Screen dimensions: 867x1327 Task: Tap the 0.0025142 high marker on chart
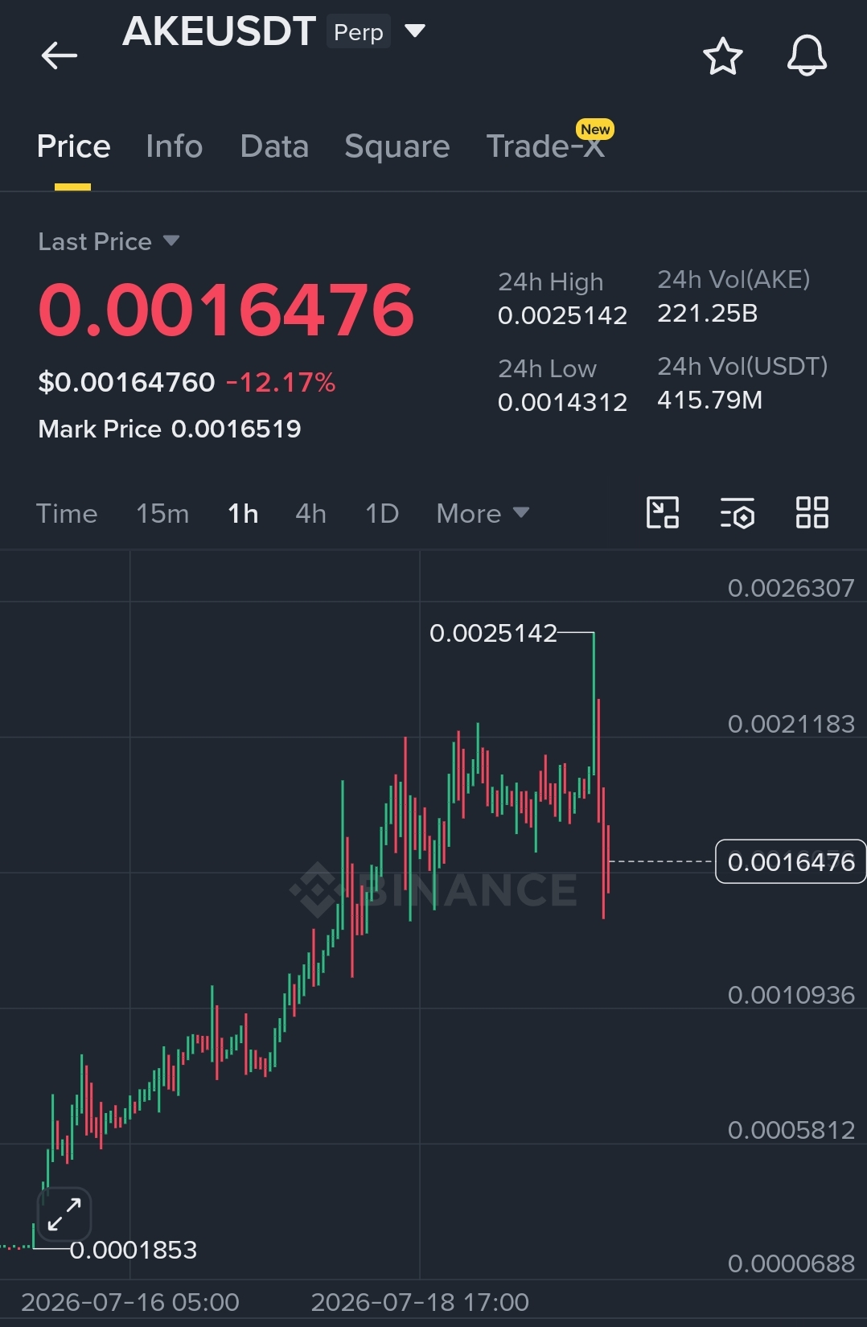(493, 633)
